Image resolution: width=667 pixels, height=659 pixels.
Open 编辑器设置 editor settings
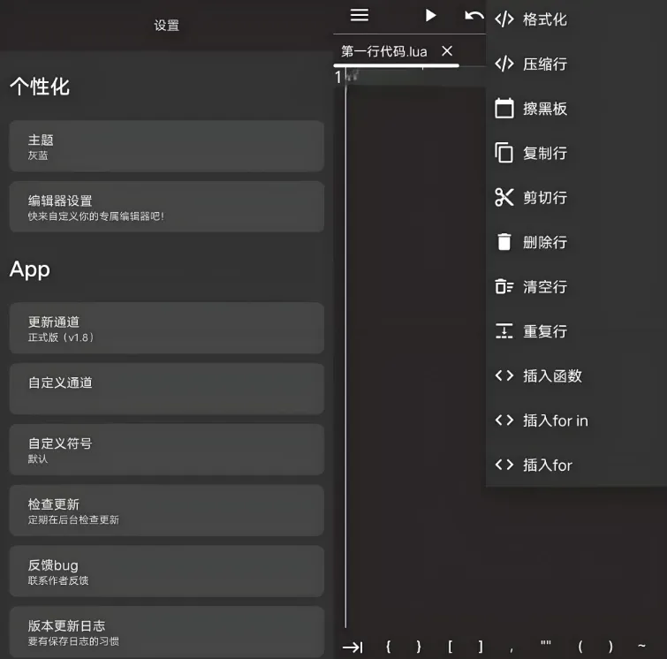coord(167,207)
